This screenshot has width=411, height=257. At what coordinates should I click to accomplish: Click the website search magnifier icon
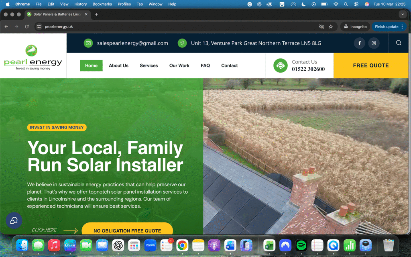pyautogui.click(x=399, y=43)
